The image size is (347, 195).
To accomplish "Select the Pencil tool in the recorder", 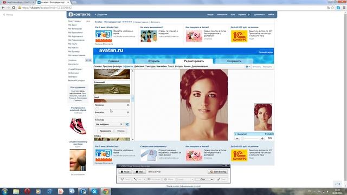I will (125, 179).
